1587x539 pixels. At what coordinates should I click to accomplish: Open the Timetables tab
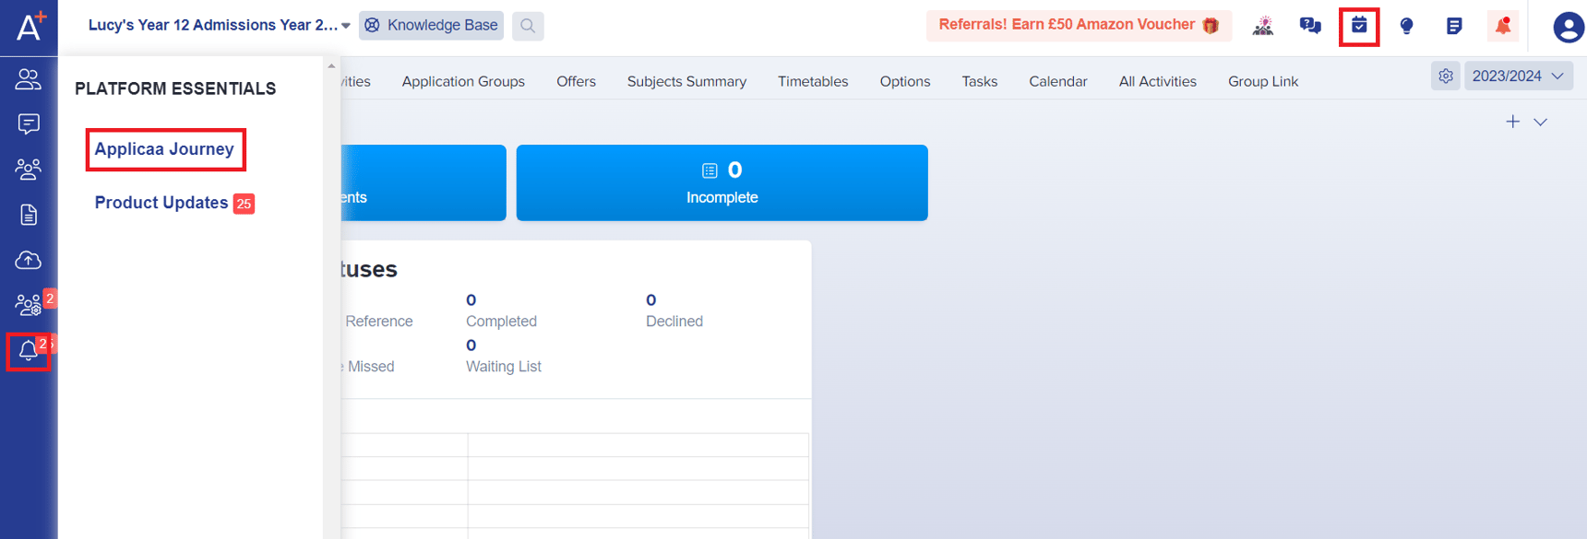tap(812, 81)
